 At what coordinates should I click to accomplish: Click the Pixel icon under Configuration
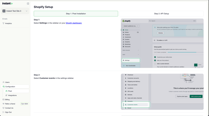click(6, 91)
